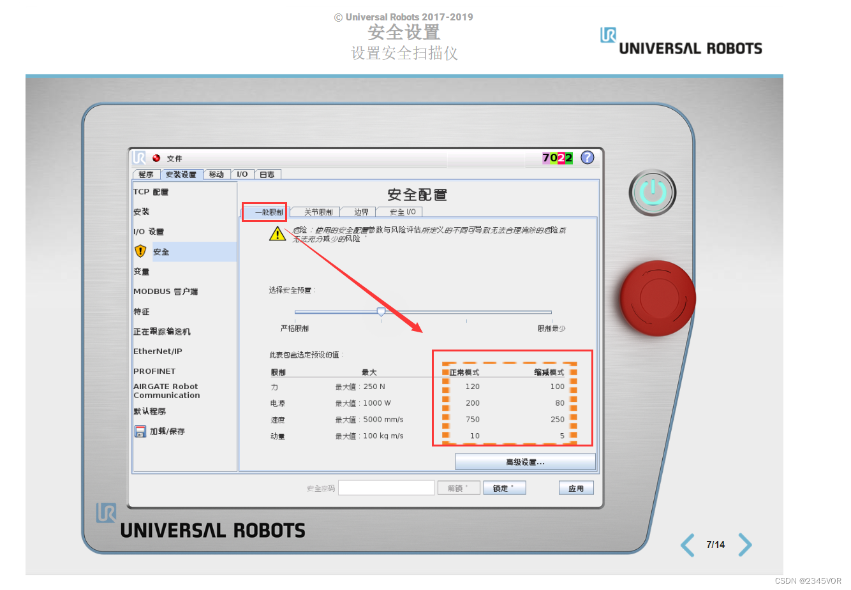Click the 解锁 button
The height and width of the screenshot is (590, 851).
coord(457,488)
